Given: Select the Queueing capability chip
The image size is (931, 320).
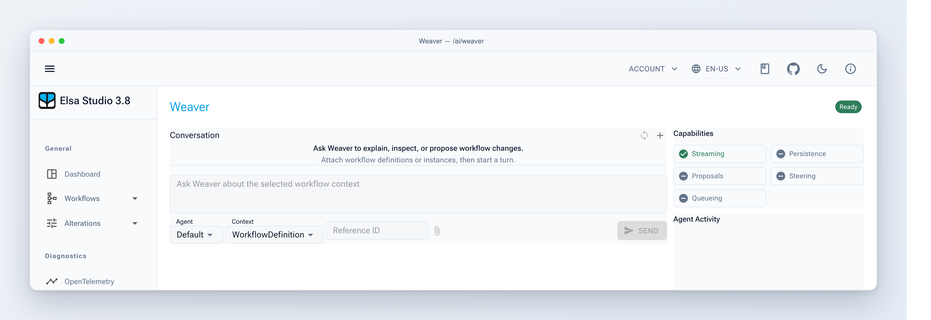Looking at the screenshot, I should click(720, 198).
